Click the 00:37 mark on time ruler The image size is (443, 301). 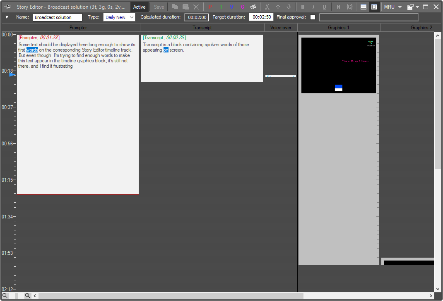[x=7, y=107]
